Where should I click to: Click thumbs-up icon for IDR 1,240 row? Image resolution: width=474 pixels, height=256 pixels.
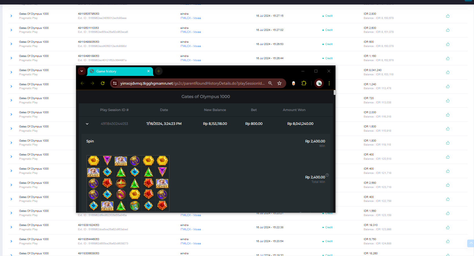point(448,86)
